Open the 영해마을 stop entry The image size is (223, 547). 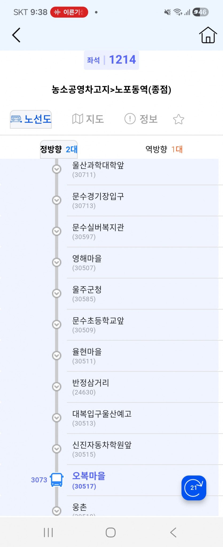click(x=87, y=262)
